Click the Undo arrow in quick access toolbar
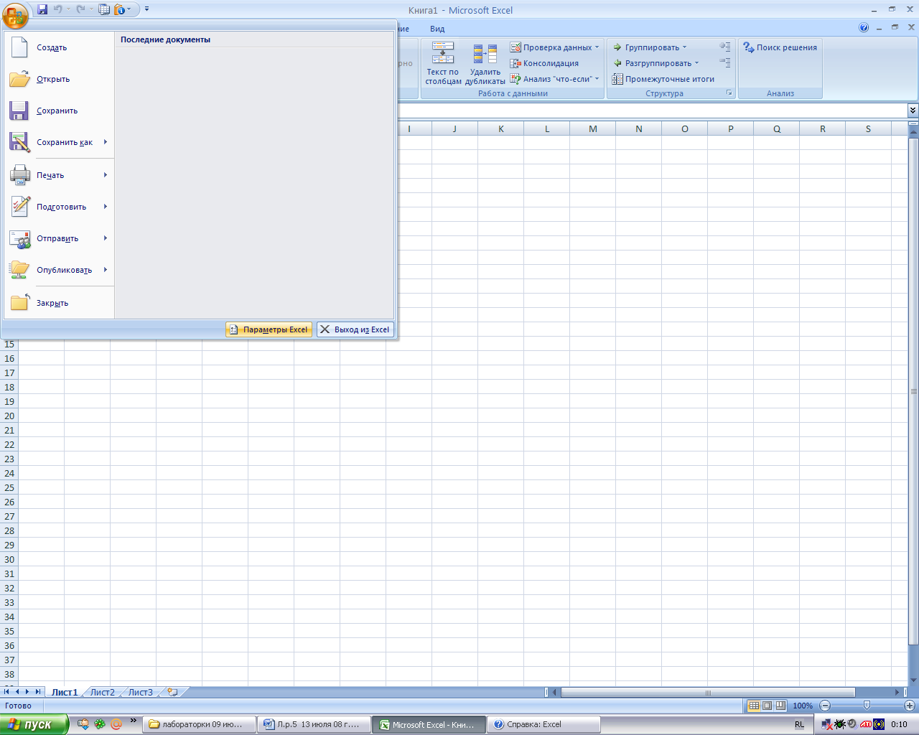The width and height of the screenshot is (919, 735). pyautogui.click(x=58, y=9)
